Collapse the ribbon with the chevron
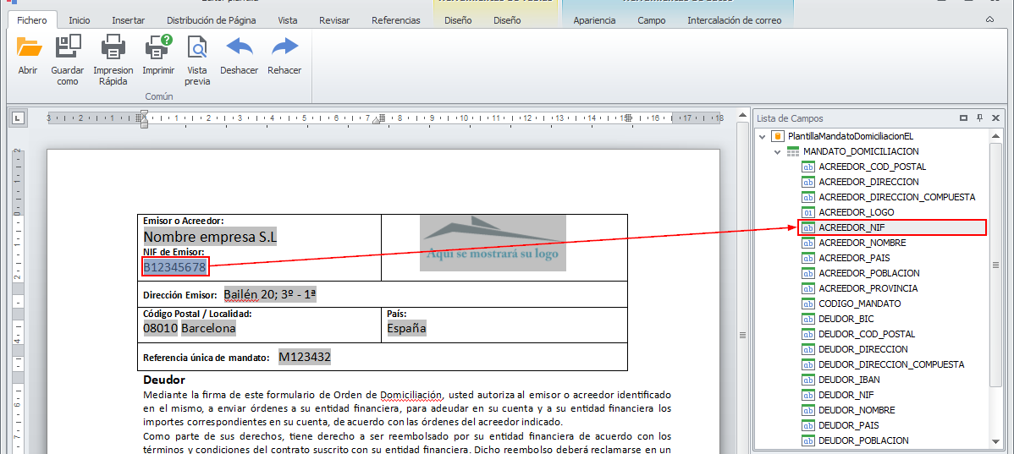This screenshot has height=454, width=1014. point(989,20)
